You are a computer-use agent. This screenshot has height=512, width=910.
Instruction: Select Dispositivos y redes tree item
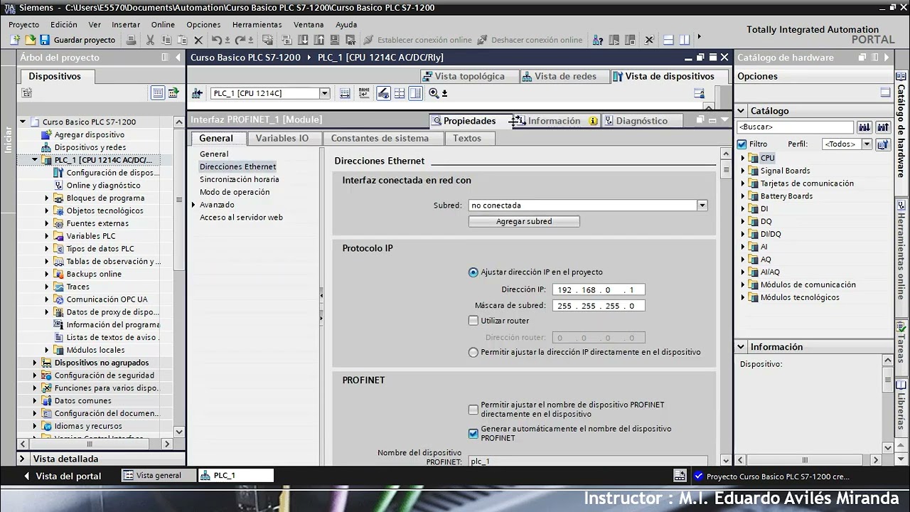click(x=90, y=147)
